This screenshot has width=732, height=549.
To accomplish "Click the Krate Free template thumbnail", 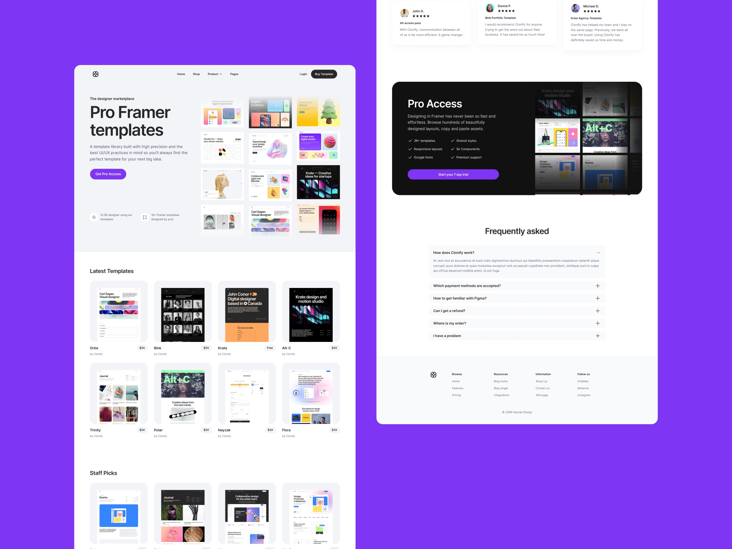I will point(246,311).
